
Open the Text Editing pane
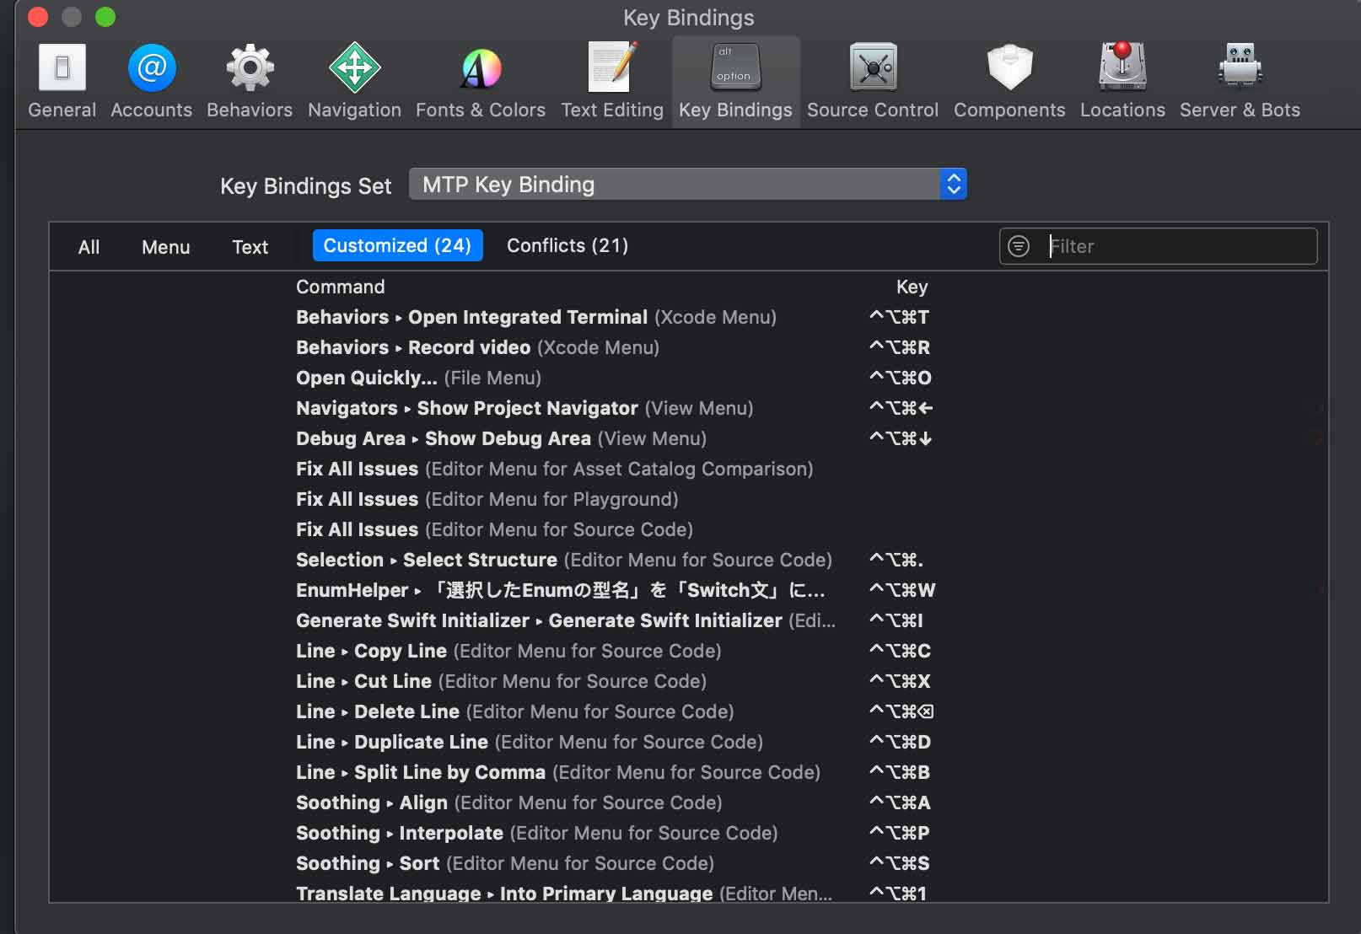coord(612,81)
